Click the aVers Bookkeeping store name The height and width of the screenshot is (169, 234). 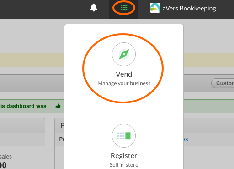[189, 8]
